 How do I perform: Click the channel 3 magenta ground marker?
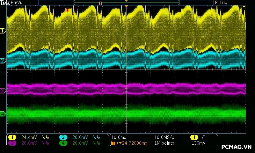[x=3, y=91]
